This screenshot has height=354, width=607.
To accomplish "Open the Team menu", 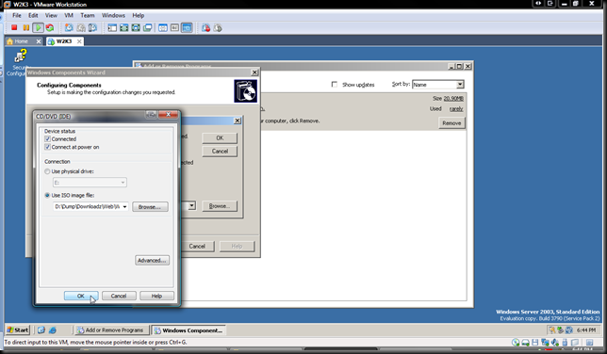I will pos(88,15).
